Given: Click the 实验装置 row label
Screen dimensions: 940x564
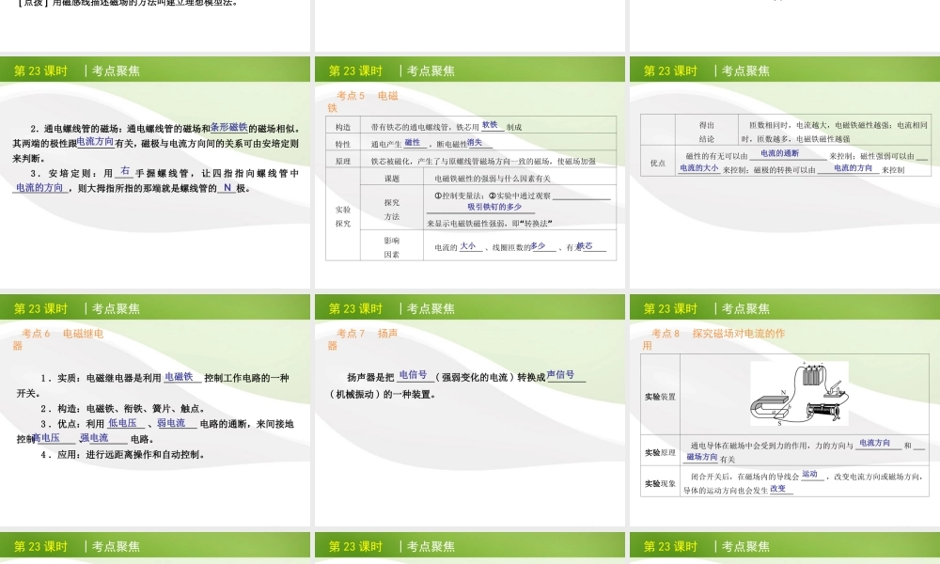Looking at the screenshot, I should tap(660, 397).
